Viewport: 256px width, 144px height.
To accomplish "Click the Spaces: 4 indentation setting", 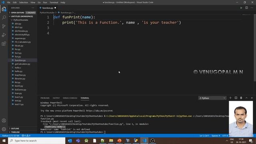I will click(216, 136).
